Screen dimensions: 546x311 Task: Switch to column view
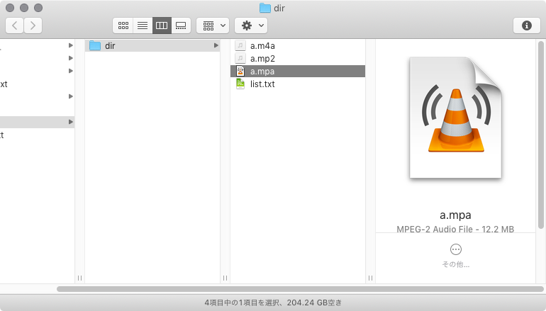tap(162, 26)
